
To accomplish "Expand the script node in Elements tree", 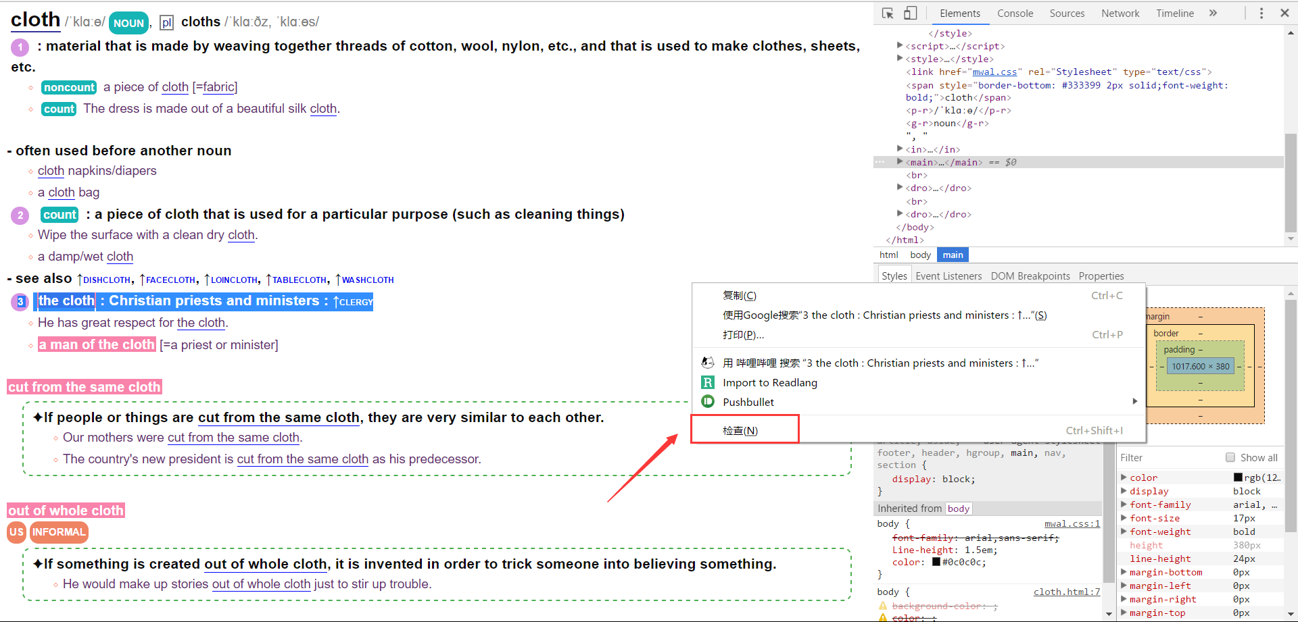I will point(900,46).
